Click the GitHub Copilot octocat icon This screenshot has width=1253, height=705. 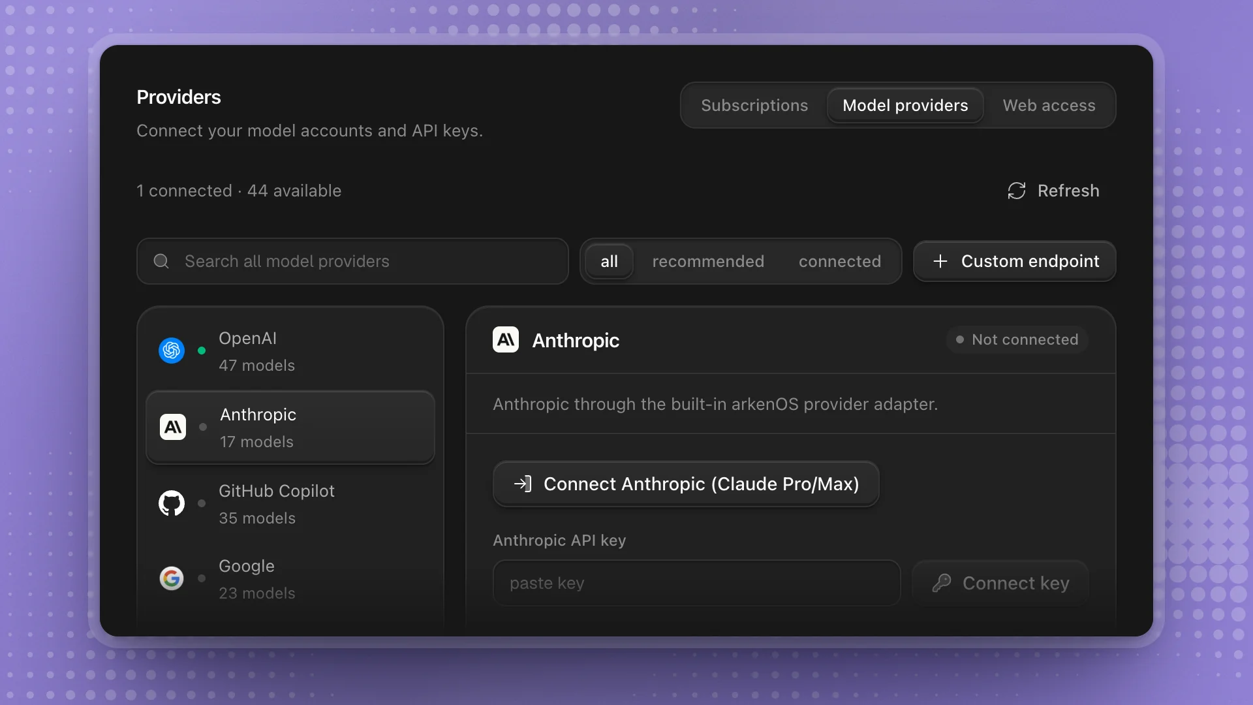click(172, 503)
